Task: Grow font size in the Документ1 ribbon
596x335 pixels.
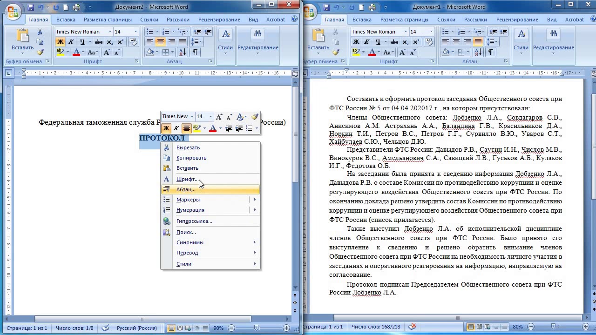Action: 403,53
